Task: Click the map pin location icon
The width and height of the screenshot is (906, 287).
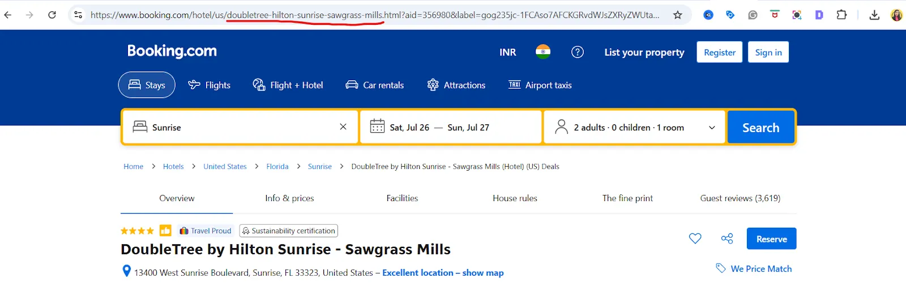Action: coord(127,271)
